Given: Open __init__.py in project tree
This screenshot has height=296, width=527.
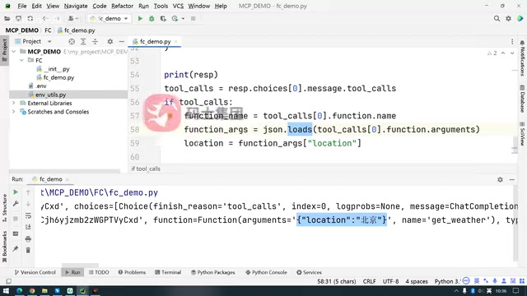Looking at the screenshot, I should point(56,69).
